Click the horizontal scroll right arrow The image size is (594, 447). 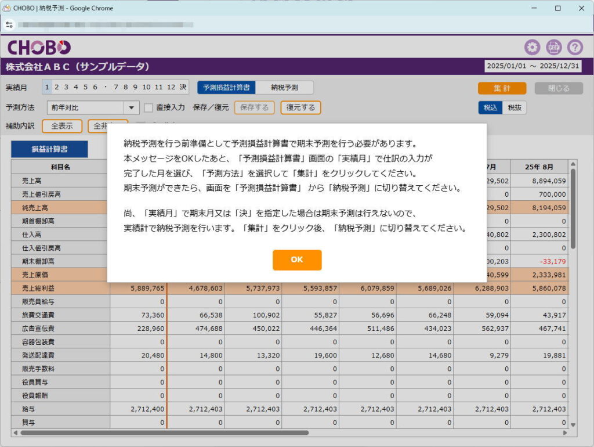(565, 432)
